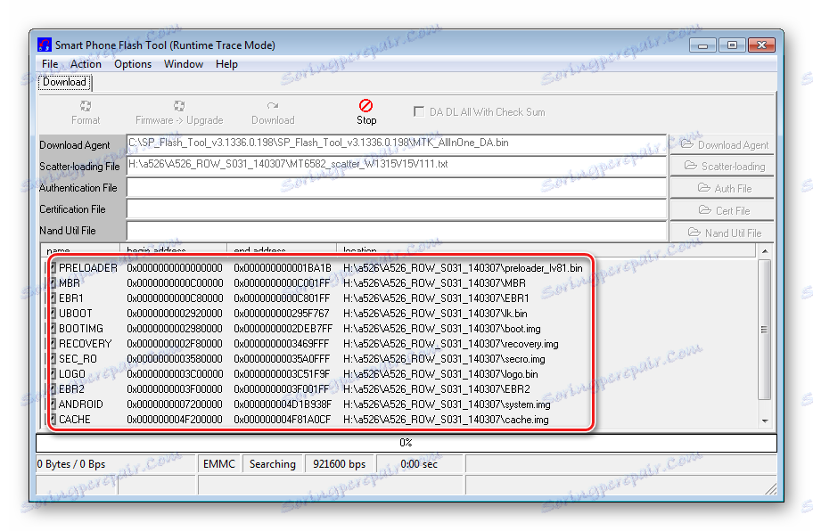Click the 921600 bps status entry
The height and width of the screenshot is (531, 813).
(x=339, y=463)
